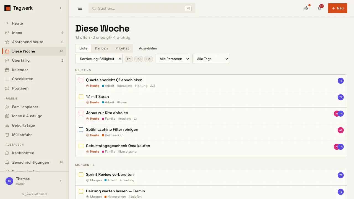The width and height of the screenshot is (354, 199).
Task: Open Geburtstage in the sidebar
Action: [34, 125]
